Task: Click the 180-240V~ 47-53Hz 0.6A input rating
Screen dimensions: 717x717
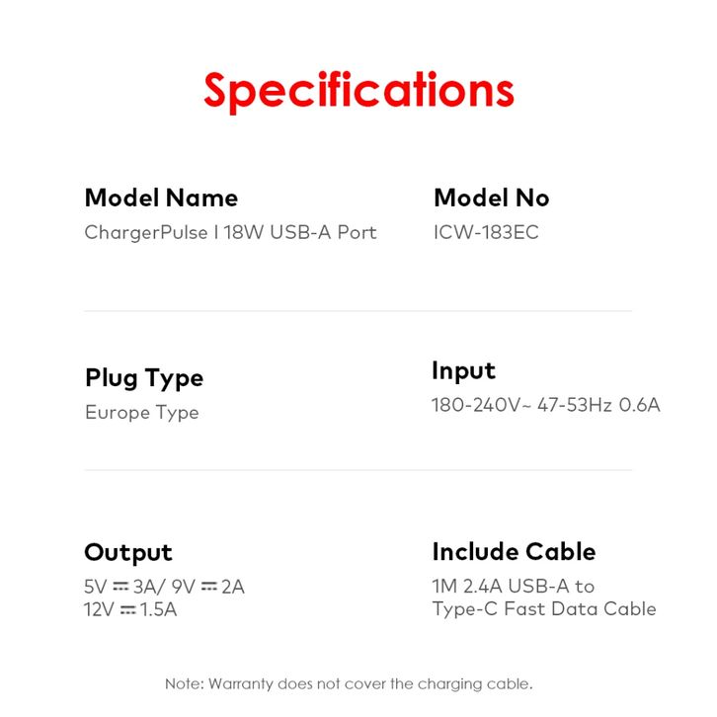Action: click(545, 405)
